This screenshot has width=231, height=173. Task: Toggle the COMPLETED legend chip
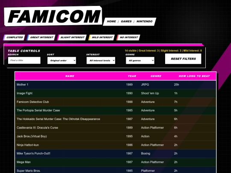(x=14, y=38)
